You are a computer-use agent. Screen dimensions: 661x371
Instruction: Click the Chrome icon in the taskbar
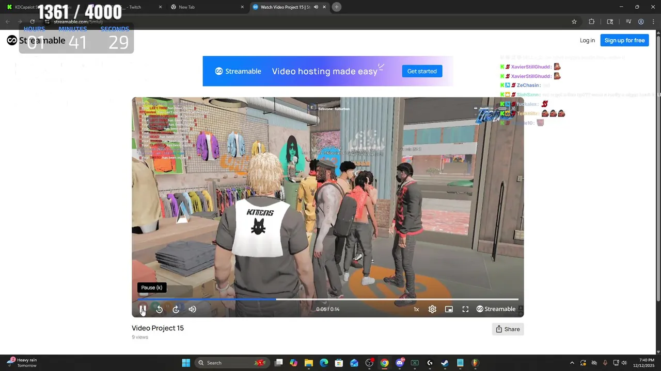point(385,363)
